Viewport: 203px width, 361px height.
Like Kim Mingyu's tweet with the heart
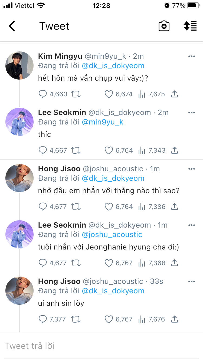(x=109, y=94)
